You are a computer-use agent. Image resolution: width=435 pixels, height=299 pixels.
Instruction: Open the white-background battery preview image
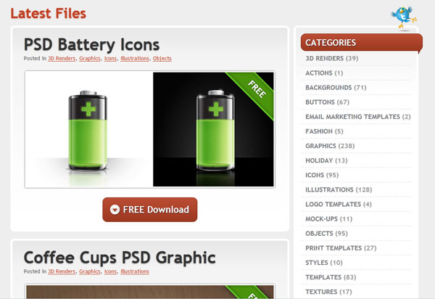(x=89, y=129)
